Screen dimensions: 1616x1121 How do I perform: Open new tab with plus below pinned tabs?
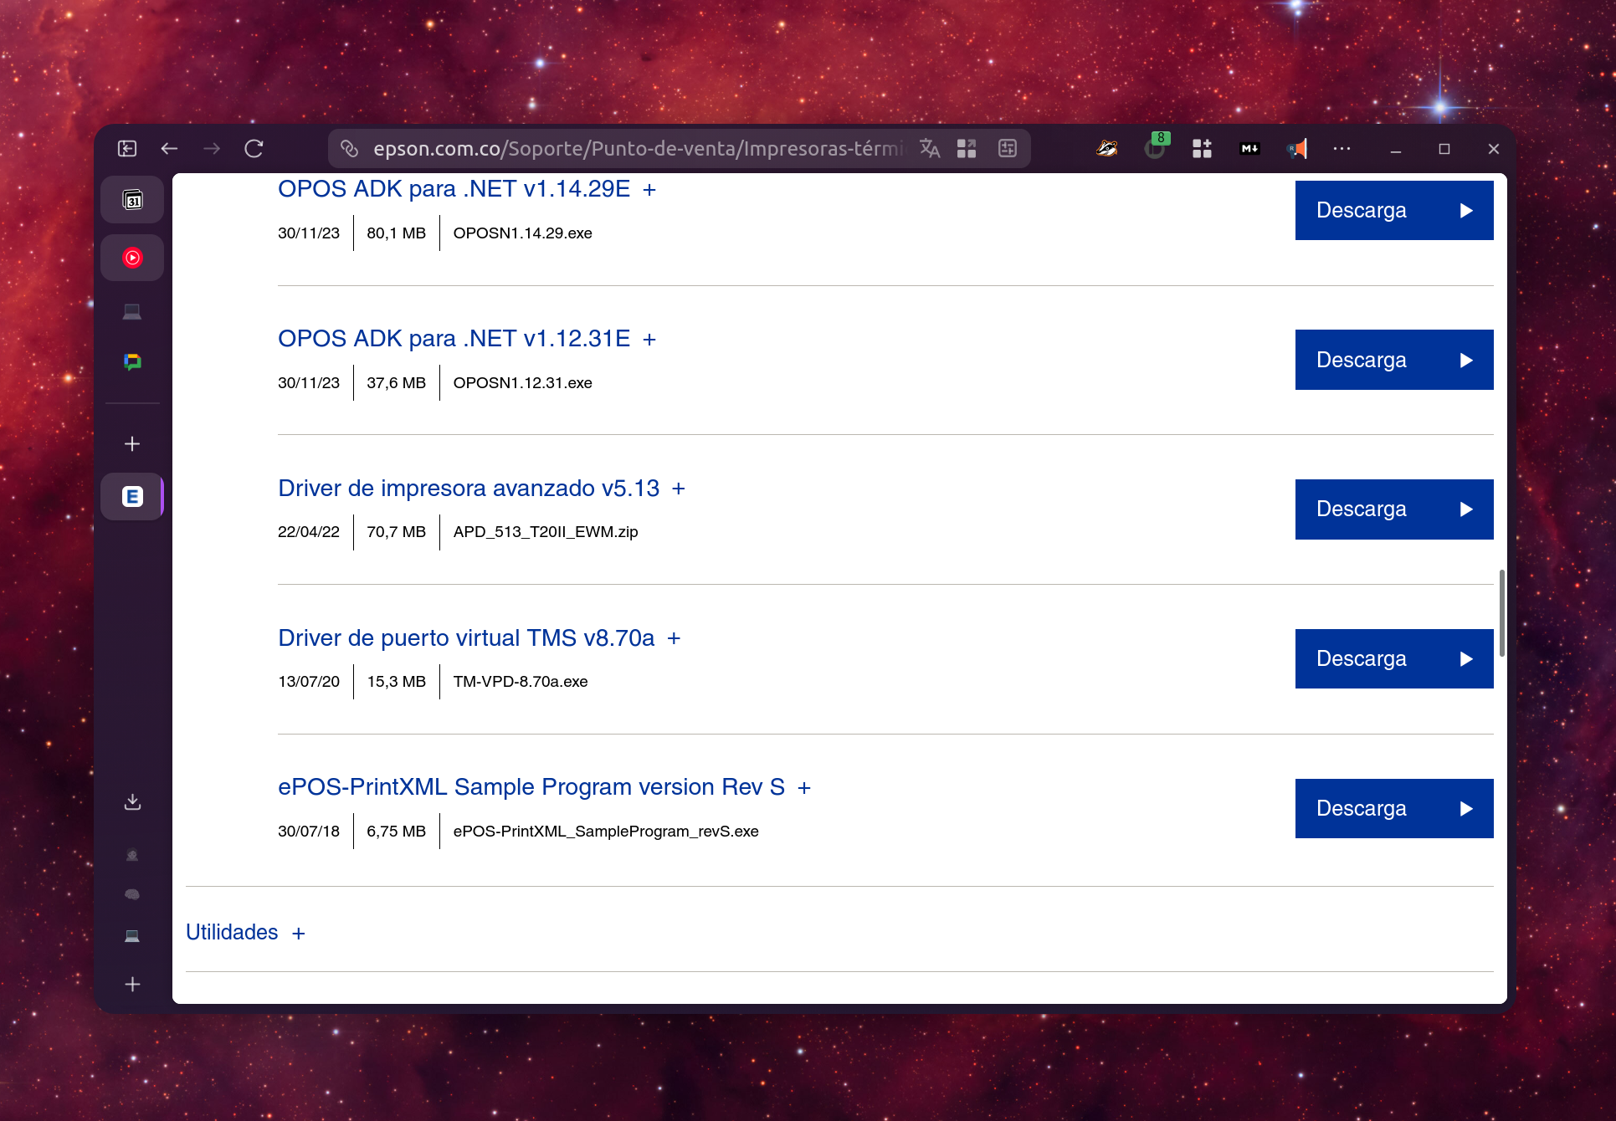(132, 443)
